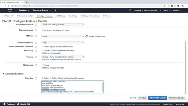Go to step 6 Configure Security Group
The height and width of the screenshot is (106, 188).
tap(90, 16)
